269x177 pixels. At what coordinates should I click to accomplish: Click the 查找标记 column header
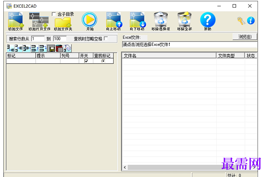pyautogui.click(x=103, y=56)
